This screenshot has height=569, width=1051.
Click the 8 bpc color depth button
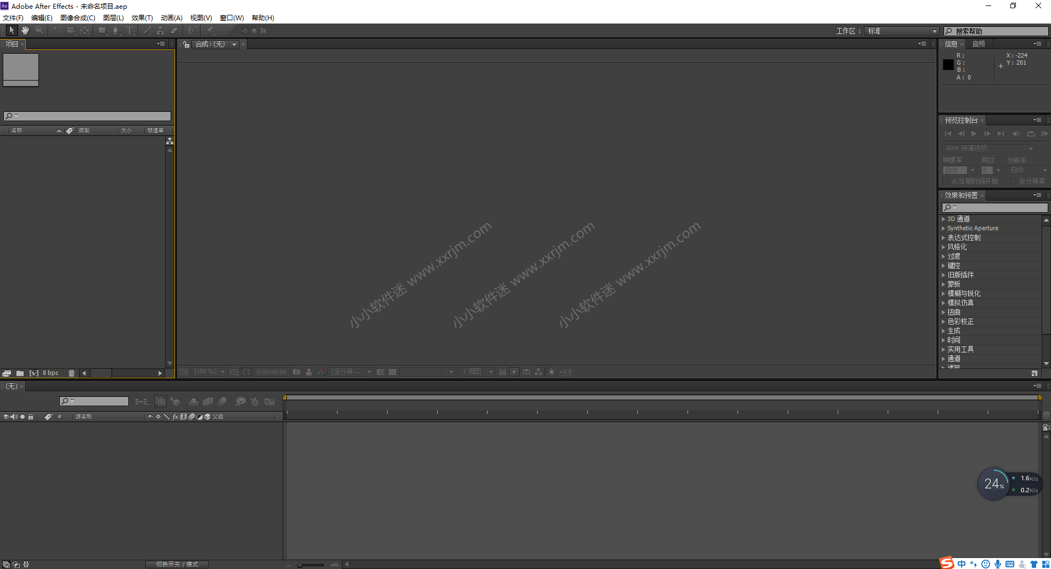click(x=50, y=373)
